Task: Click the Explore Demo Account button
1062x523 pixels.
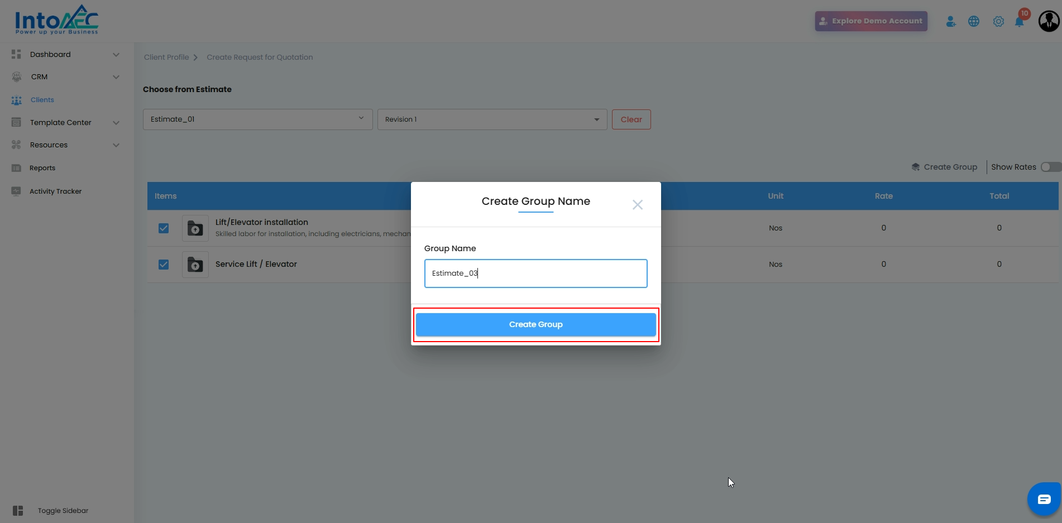Action: (x=870, y=21)
